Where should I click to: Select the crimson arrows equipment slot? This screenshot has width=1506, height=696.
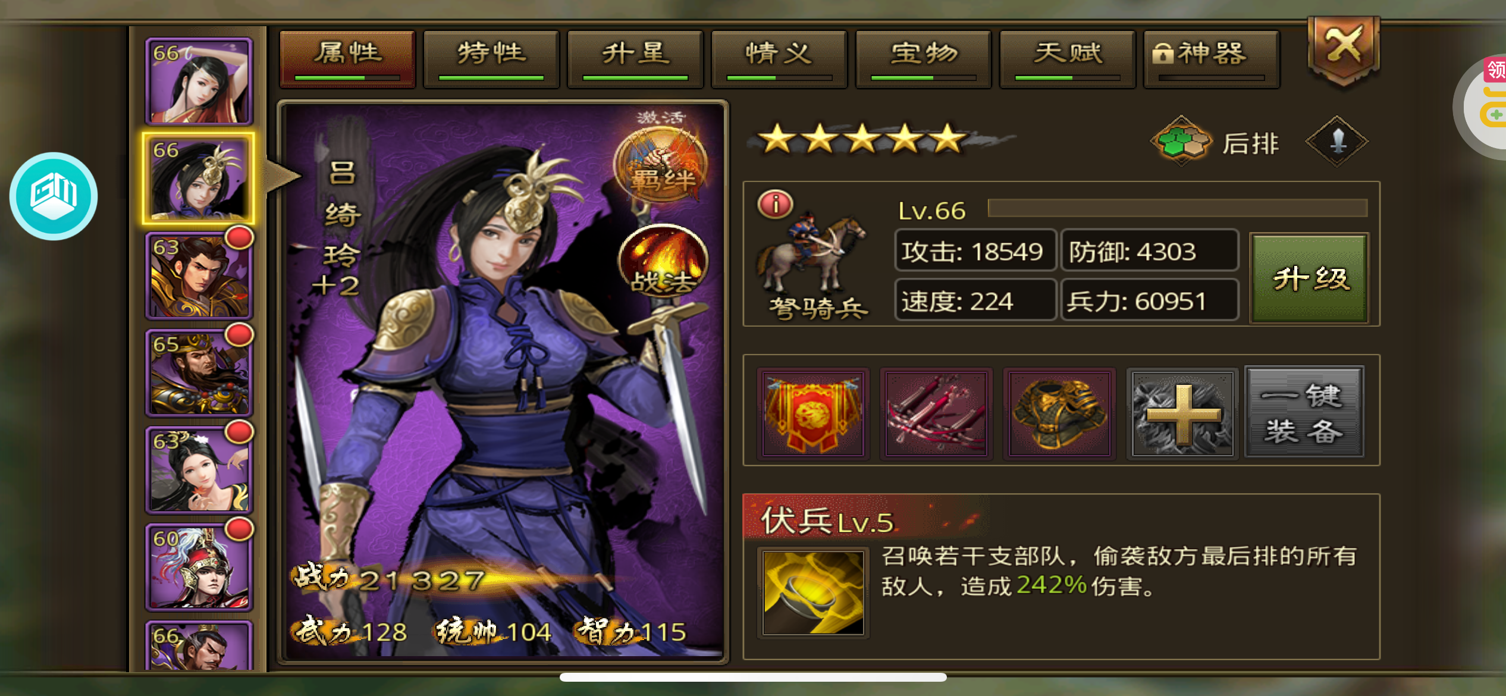[936, 413]
